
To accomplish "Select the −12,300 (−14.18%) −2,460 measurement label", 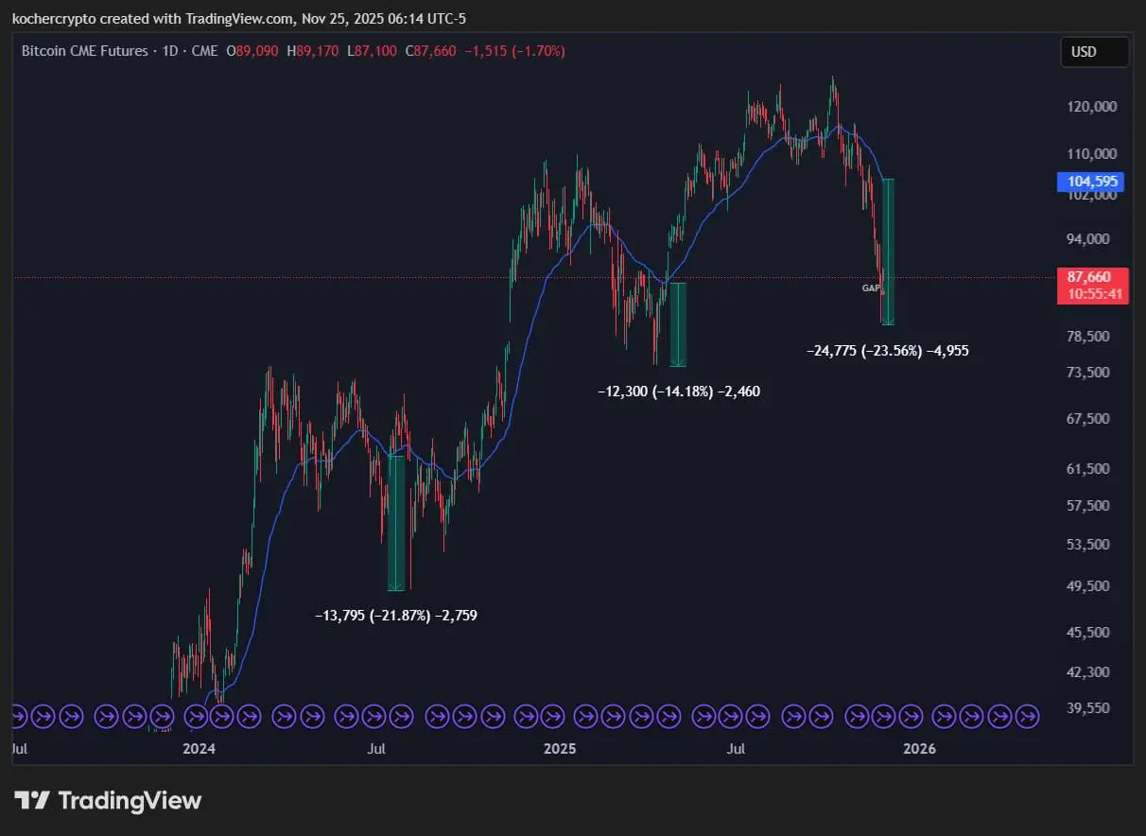I will click(x=678, y=392).
